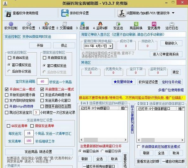Open 定时任务功能 button
Screen dimensions: 188x168
[172, 82]
